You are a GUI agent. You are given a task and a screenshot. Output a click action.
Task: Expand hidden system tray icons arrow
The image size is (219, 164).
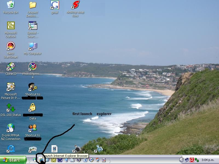click(181, 160)
